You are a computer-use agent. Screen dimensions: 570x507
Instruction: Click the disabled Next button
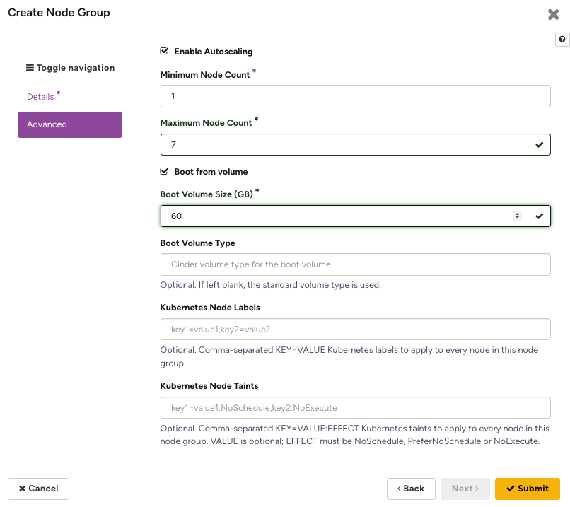465,489
